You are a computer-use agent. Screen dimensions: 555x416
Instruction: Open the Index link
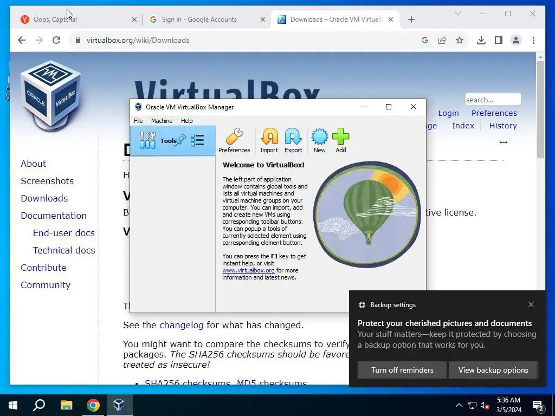pos(463,126)
